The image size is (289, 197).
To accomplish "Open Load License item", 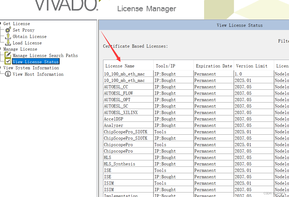I will click(27, 43).
